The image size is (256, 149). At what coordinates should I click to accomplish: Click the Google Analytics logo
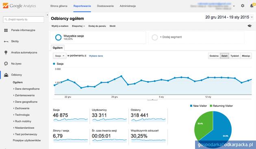(19, 6)
